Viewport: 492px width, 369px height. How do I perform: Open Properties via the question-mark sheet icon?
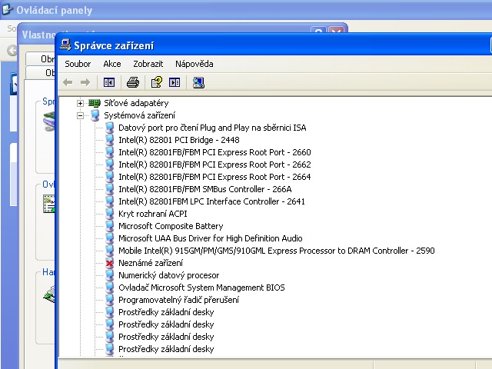pos(157,82)
